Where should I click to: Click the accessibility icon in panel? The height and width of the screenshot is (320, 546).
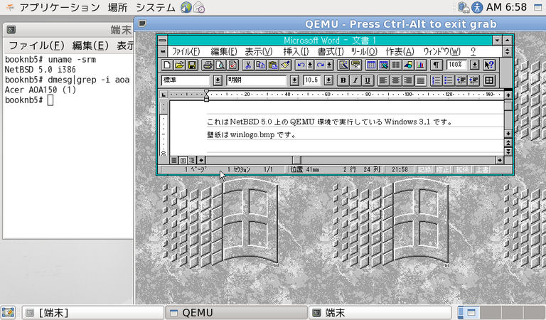(x=477, y=7)
